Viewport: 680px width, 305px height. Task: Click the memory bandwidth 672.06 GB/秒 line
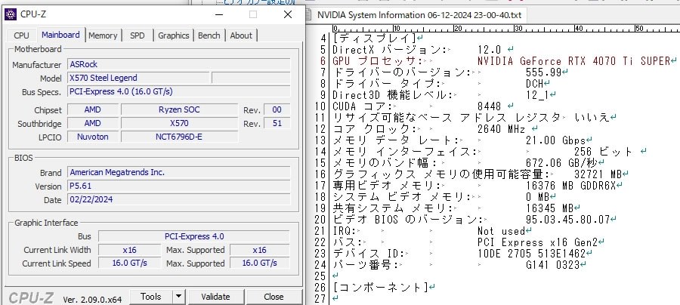[x=468, y=162]
